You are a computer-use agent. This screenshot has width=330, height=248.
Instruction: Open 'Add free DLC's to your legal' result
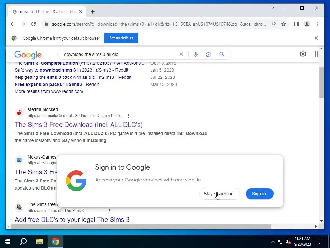[72, 220]
